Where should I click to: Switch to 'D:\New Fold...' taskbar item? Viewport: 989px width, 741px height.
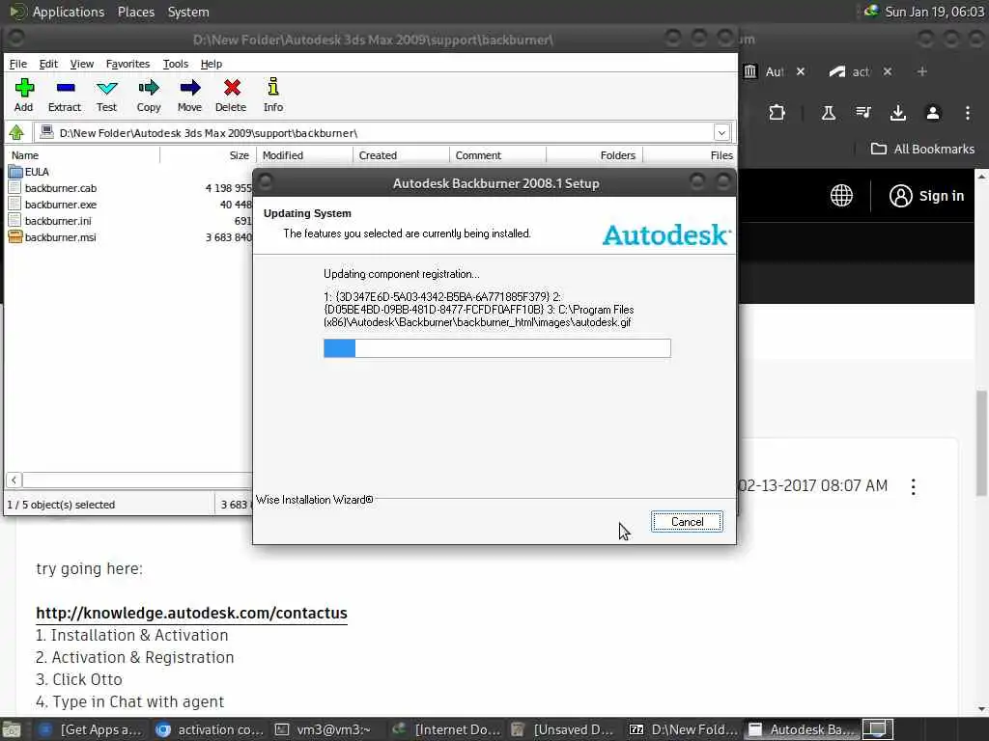[684, 729]
